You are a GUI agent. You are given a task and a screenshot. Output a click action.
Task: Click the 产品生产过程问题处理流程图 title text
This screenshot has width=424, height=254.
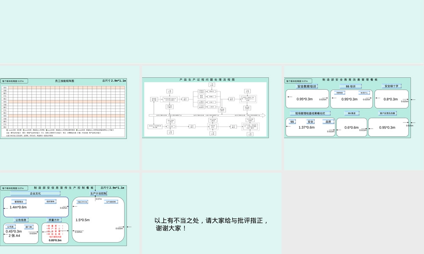pos(207,80)
